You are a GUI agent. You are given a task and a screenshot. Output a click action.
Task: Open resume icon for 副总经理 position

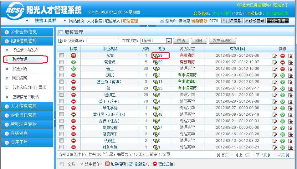155,128
